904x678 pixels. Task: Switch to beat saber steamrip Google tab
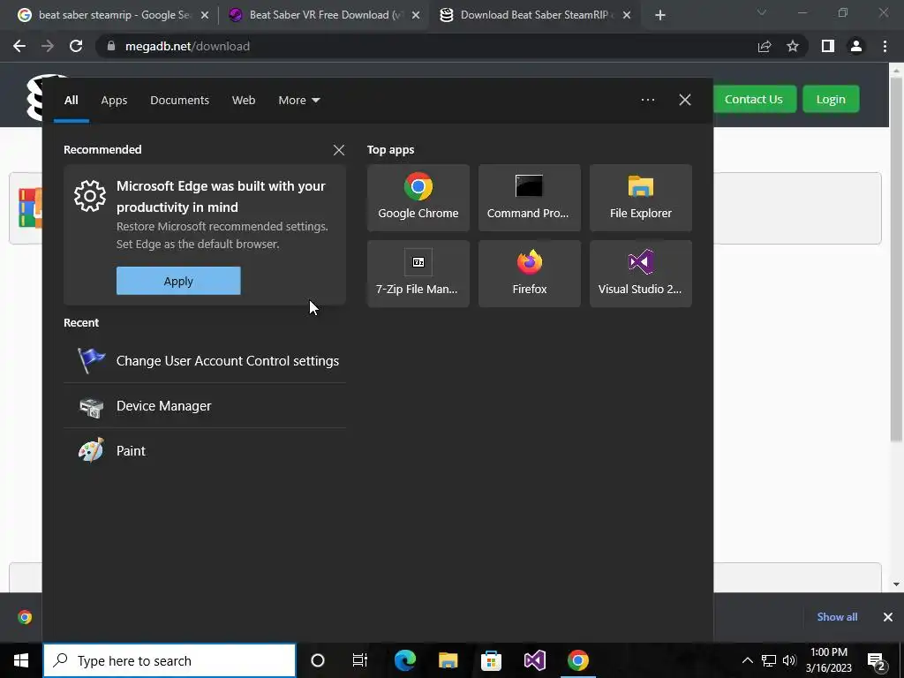[x=112, y=15]
